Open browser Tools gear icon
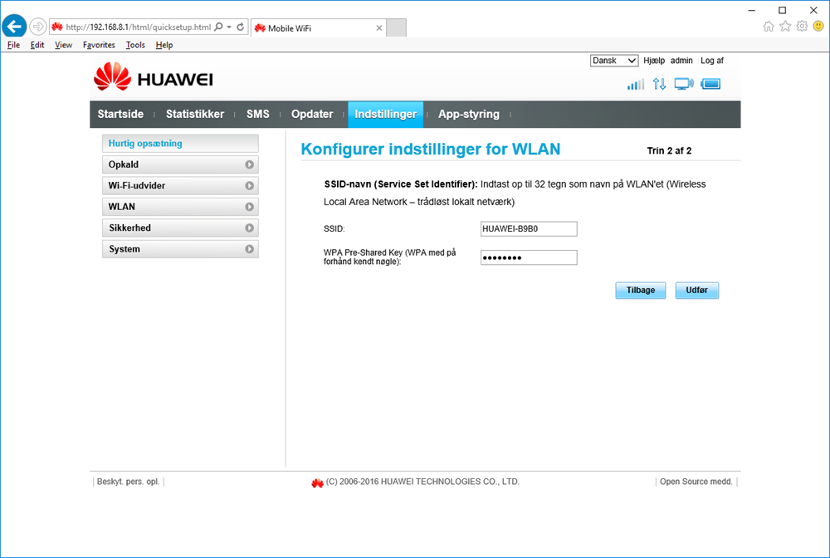830x558 pixels. (802, 27)
